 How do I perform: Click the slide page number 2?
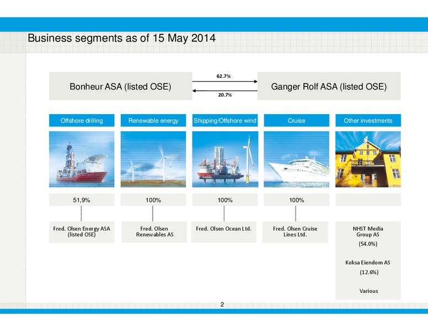coord(222,305)
